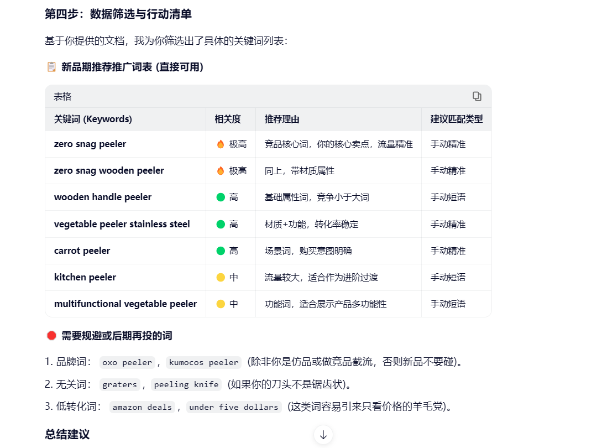592x448 pixels.
Task: Select the 'kumocos peeler' code snippet
Action: tap(204, 363)
